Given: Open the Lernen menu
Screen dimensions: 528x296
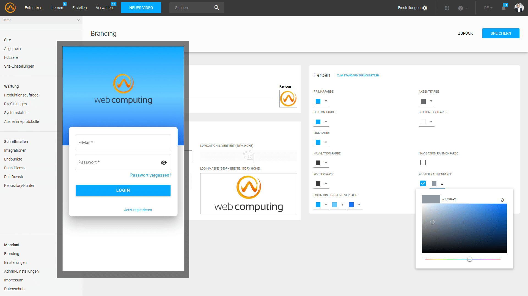Looking at the screenshot, I should 57,8.
